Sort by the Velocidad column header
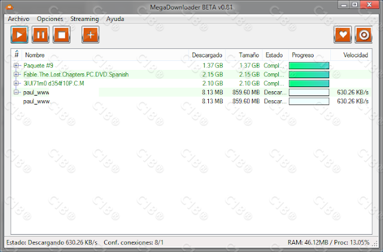 pos(351,55)
